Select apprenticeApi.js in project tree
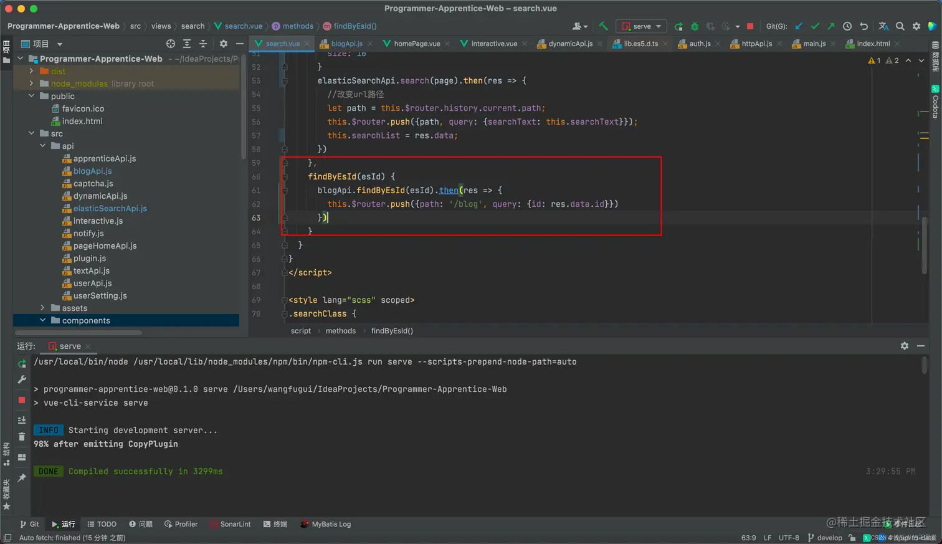This screenshot has height=544, width=942. 104,158
